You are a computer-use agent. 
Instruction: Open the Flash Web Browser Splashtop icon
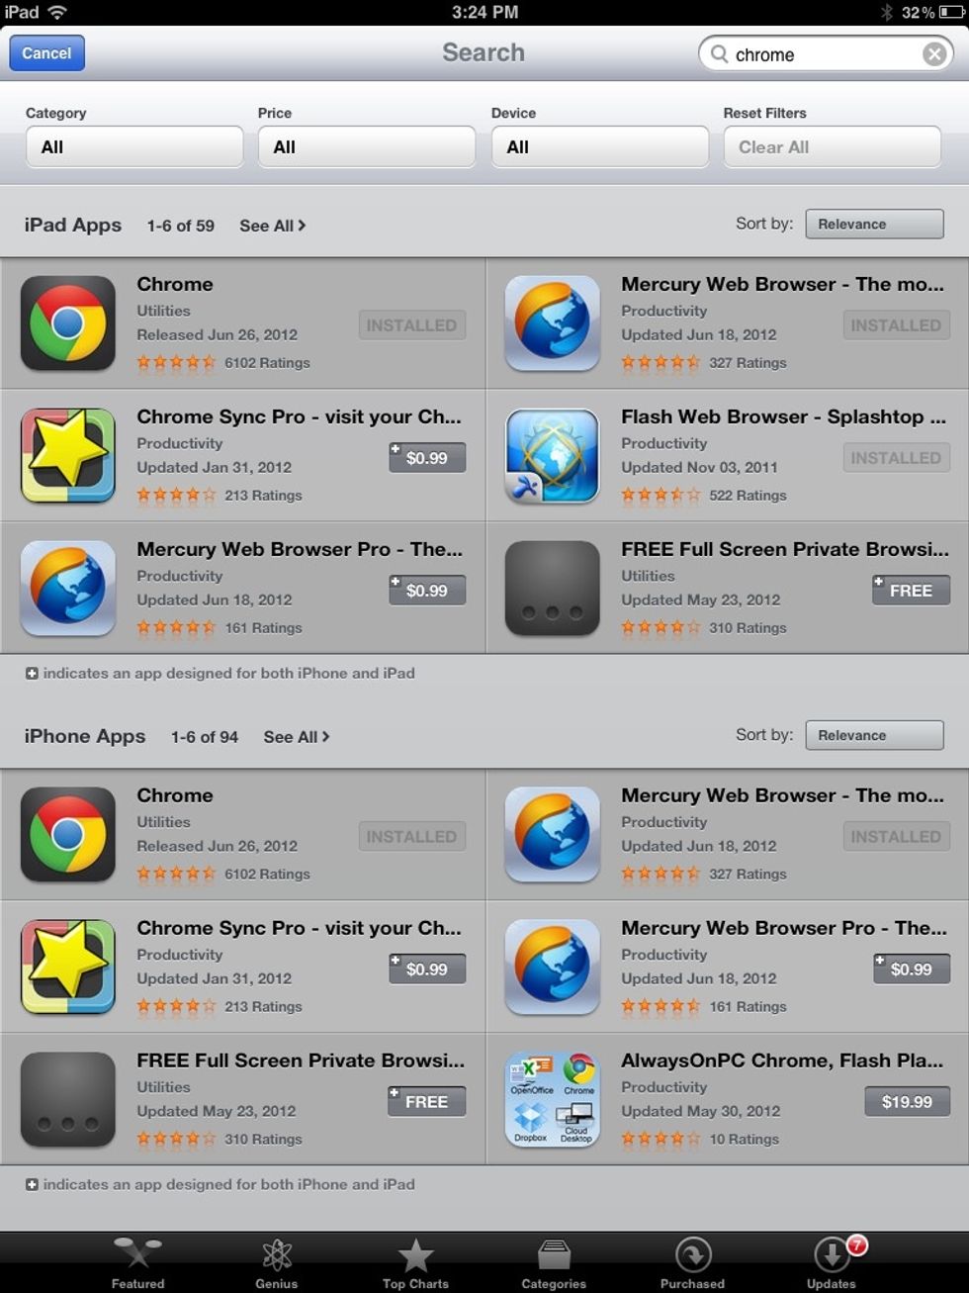[x=553, y=456]
